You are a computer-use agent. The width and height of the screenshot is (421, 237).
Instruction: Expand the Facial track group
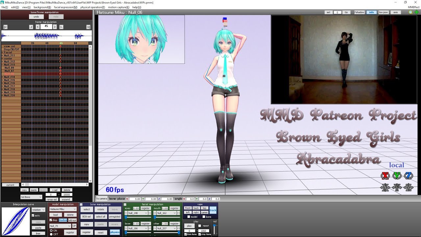point(2,52)
